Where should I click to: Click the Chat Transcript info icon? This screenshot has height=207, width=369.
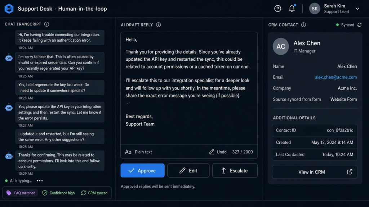[x=46, y=24]
